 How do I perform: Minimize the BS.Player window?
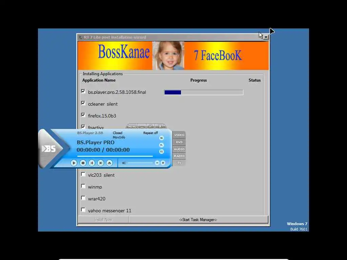[142, 127]
